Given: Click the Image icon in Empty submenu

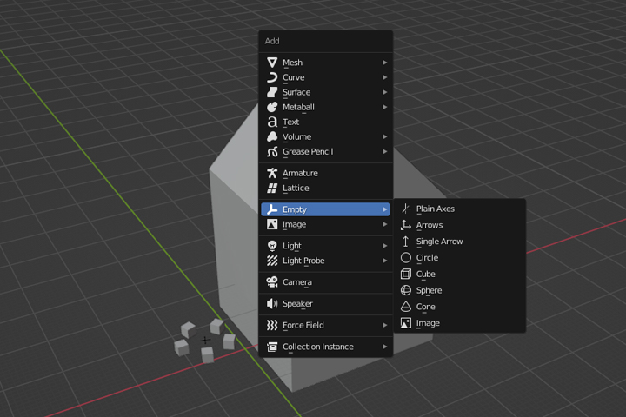Looking at the screenshot, I should 406,323.
